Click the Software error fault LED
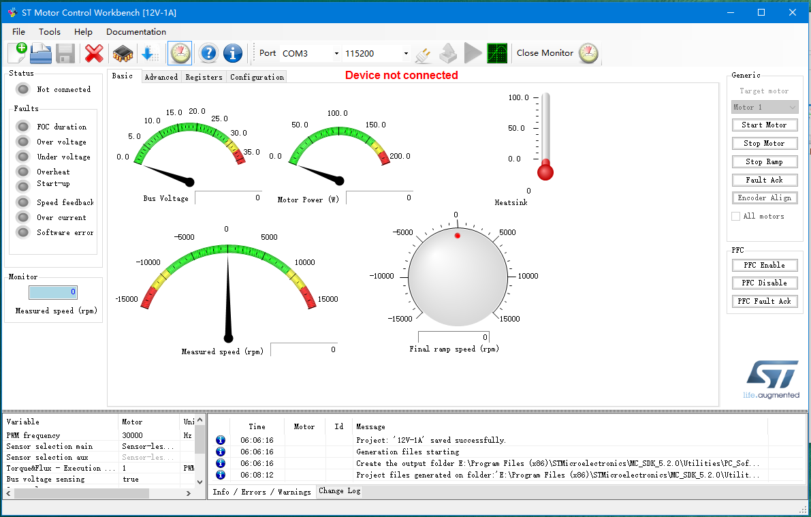The height and width of the screenshot is (517, 811). click(x=22, y=232)
